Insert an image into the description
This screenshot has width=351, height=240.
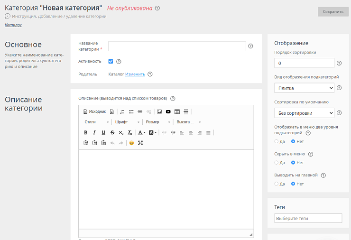[159, 112]
